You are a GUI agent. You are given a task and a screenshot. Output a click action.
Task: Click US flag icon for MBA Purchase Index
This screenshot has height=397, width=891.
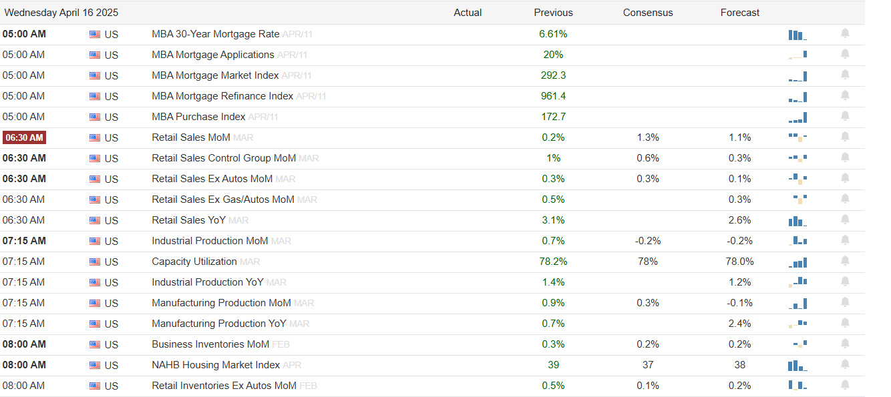point(95,117)
